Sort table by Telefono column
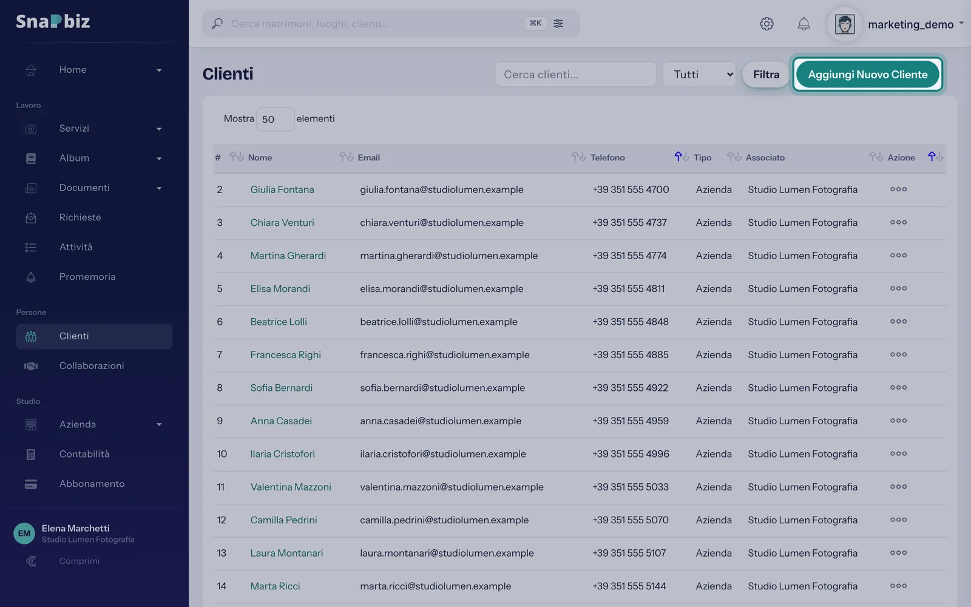Image resolution: width=971 pixels, height=607 pixels. pyautogui.click(x=607, y=157)
